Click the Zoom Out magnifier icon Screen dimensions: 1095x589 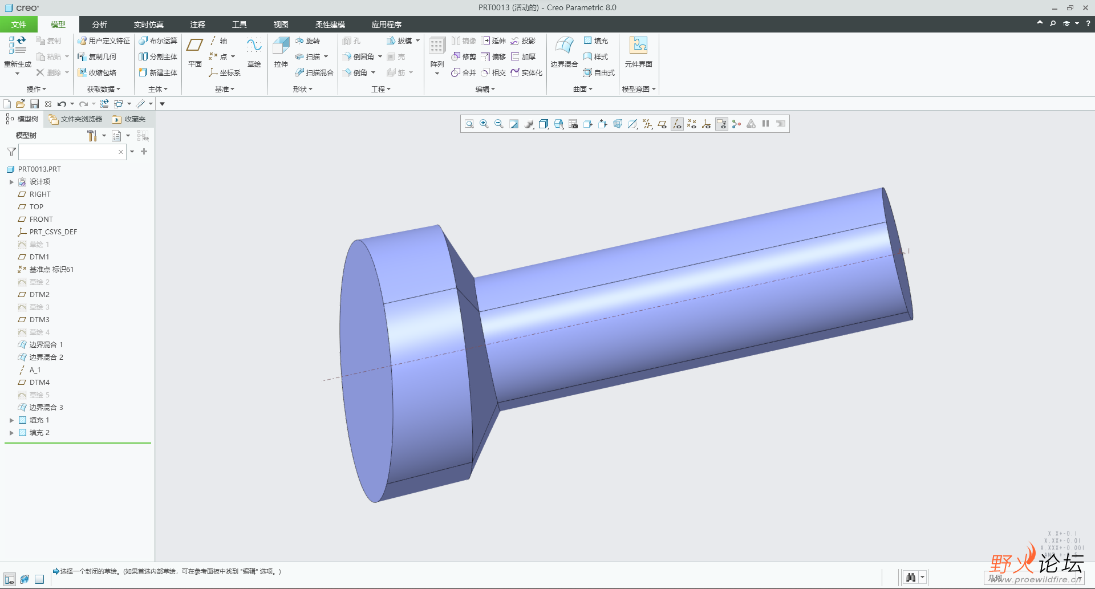coord(499,124)
